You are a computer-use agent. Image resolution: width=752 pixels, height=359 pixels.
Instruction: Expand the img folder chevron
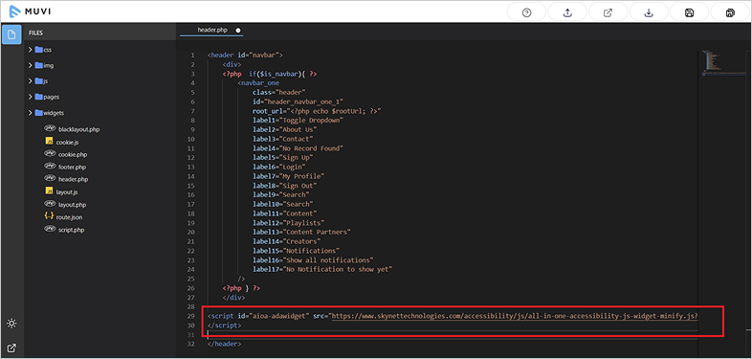31,65
